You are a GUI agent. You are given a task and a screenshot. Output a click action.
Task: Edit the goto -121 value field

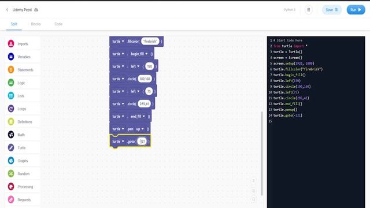pos(142,141)
